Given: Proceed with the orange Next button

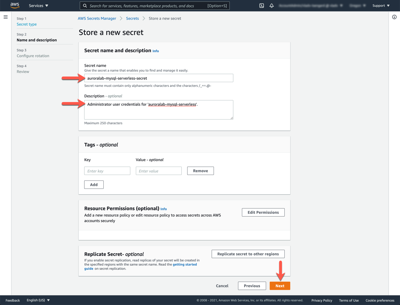Looking at the screenshot, I should click(x=280, y=286).
